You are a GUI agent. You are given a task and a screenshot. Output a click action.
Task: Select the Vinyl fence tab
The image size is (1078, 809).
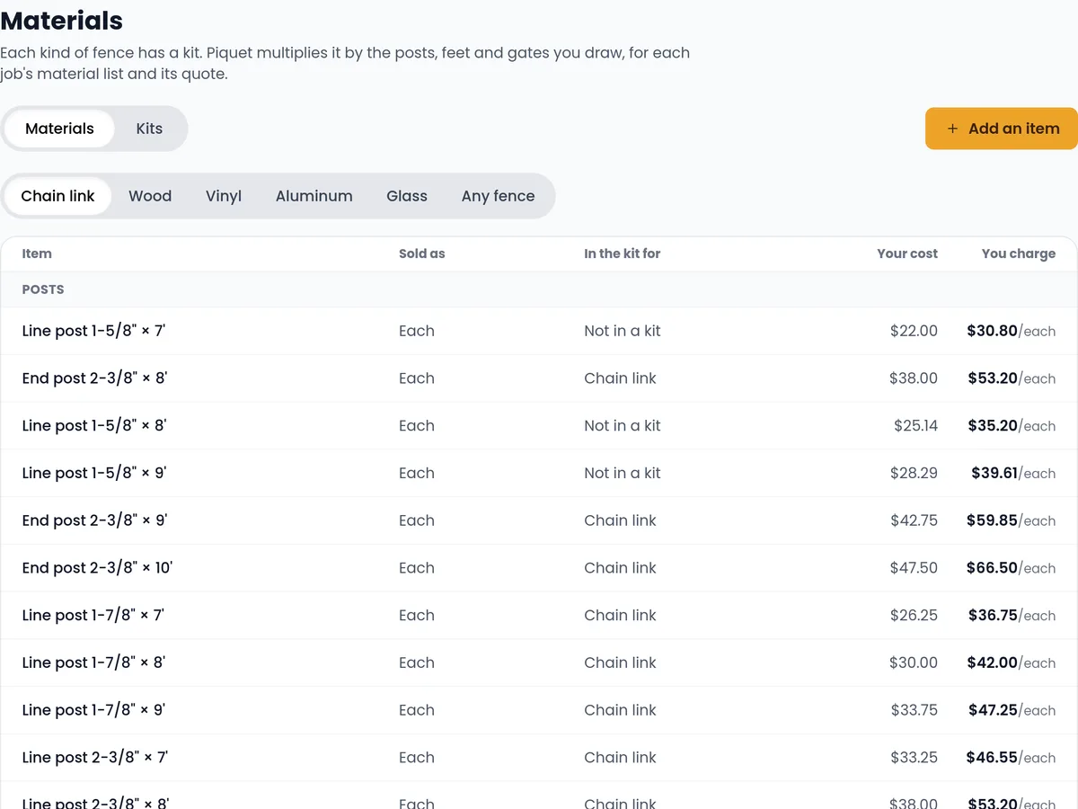point(224,196)
